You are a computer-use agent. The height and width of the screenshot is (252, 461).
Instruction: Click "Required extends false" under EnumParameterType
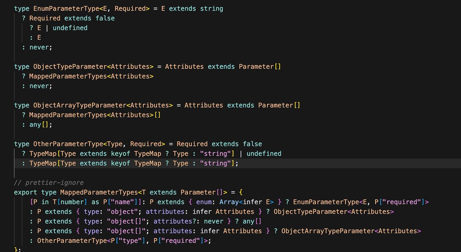[x=72, y=18]
